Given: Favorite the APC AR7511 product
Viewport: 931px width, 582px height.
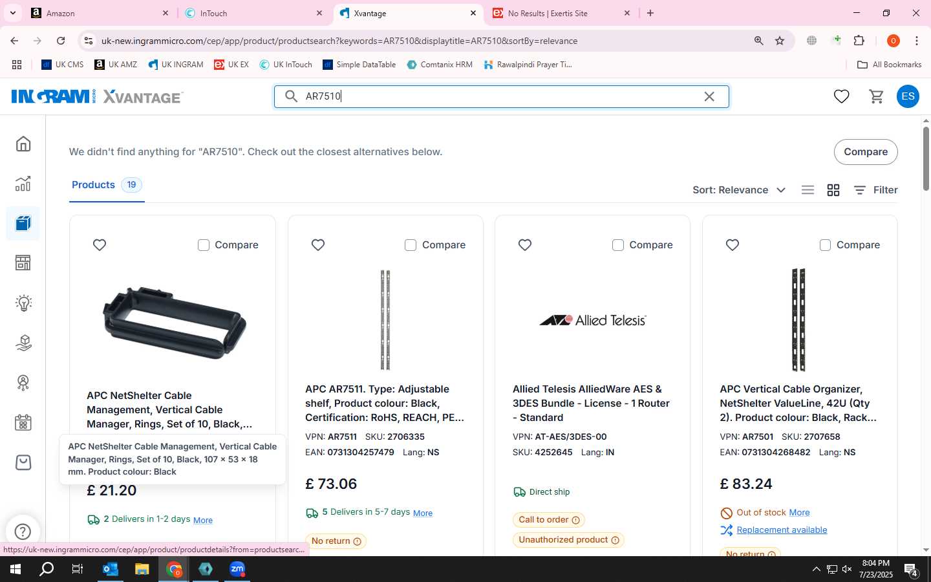Looking at the screenshot, I should pos(318,245).
